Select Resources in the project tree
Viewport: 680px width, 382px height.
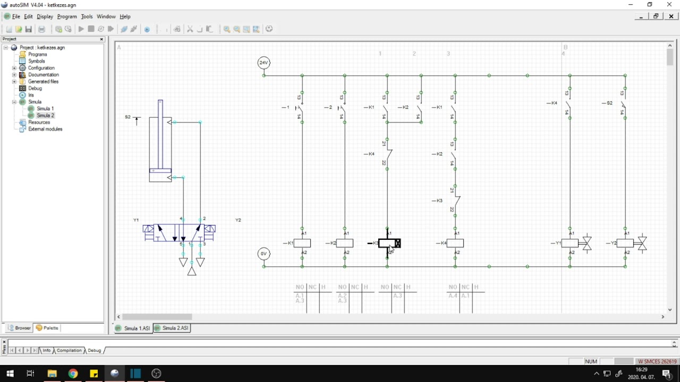point(39,123)
